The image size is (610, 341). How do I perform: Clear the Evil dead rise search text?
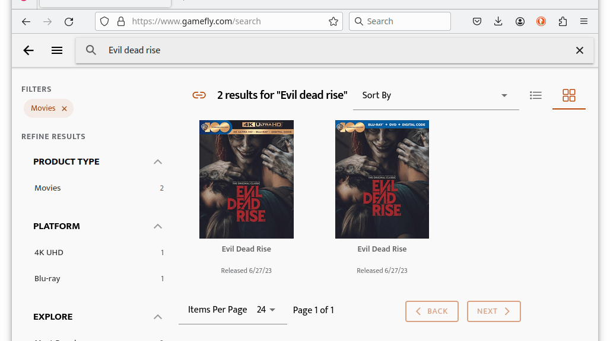(x=580, y=50)
